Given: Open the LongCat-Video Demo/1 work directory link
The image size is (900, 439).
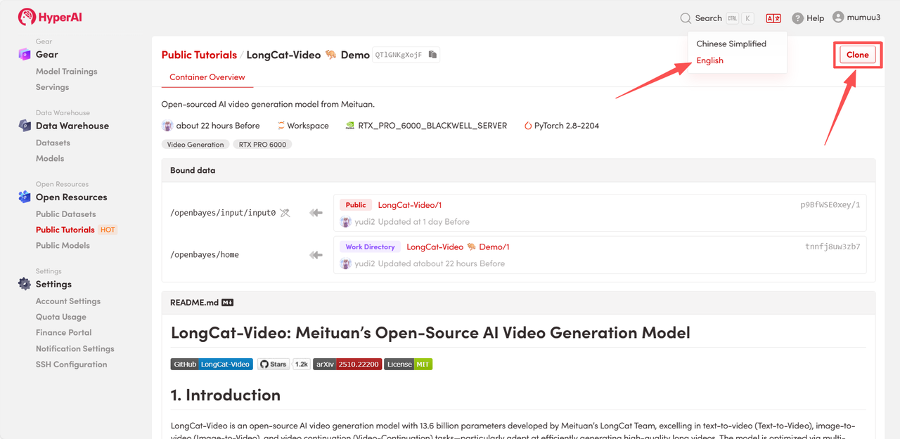Looking at the screenshot, I should coord(458,247).
